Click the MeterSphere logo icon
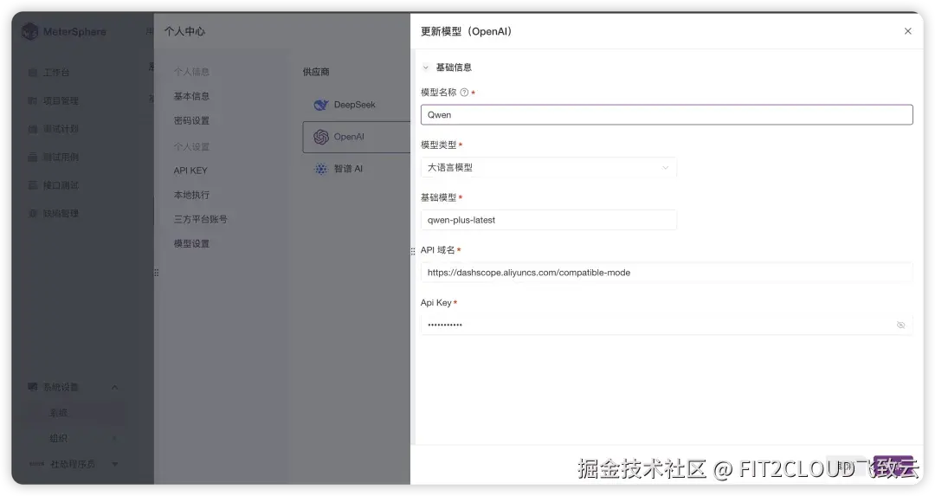935x496 pixels. click(29, 32)
